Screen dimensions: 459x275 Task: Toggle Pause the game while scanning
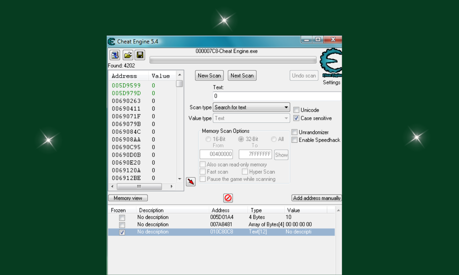pyautogui.click(x=203, y=179)
